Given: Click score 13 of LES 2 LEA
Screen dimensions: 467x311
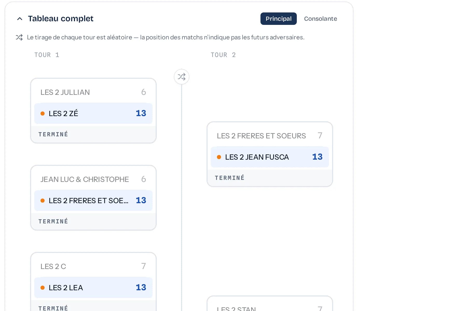Looking at the screenshot, I should pyautogui.click(x=141, y=287).
